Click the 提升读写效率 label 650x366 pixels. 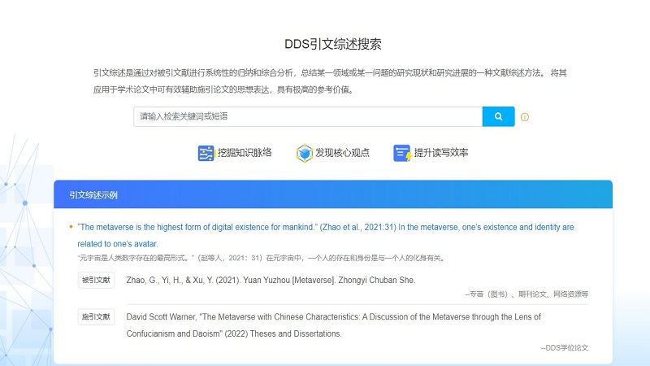tap(441, 153)
